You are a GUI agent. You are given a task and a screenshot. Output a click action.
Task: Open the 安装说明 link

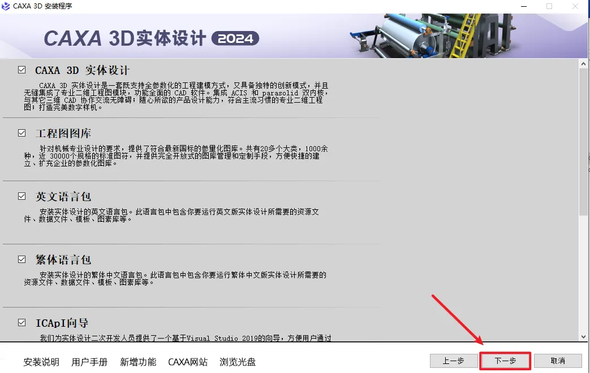[41, 362]
